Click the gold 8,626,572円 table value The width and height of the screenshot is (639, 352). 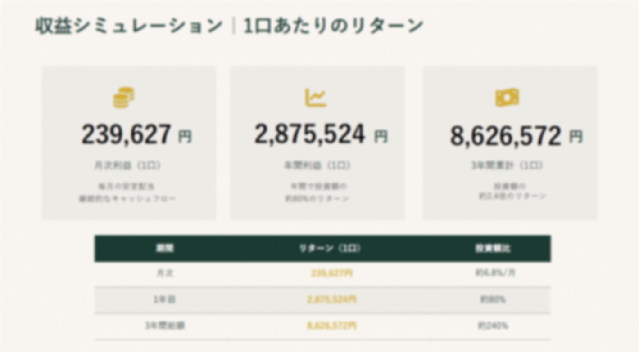[x=332, y=325]
